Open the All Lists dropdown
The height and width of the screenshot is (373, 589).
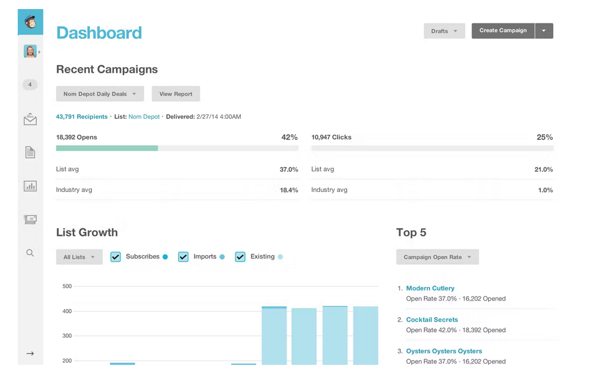point(79,257)
